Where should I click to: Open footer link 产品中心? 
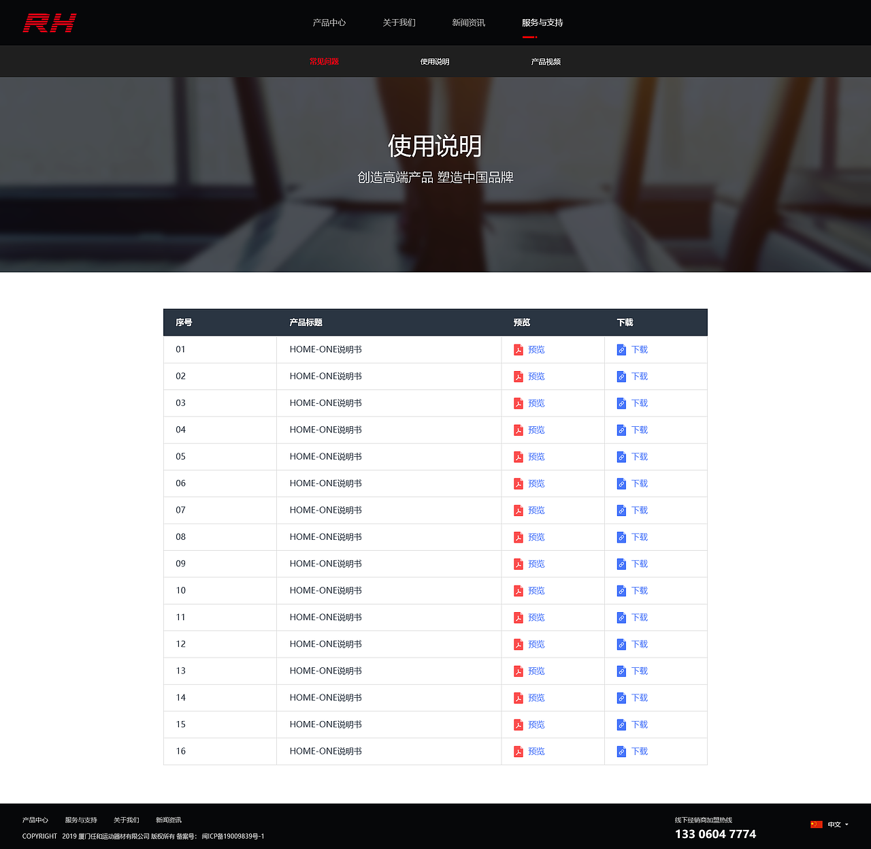(35, 820)
